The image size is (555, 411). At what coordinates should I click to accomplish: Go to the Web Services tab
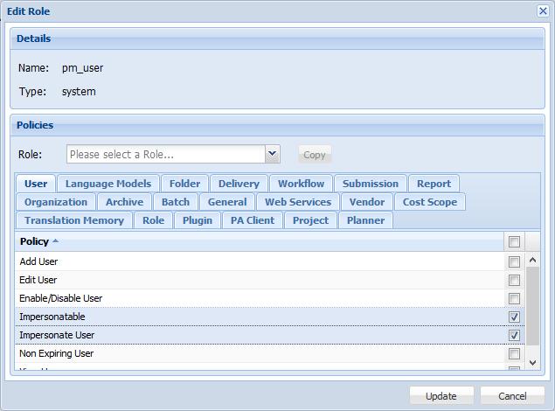(x=298, y=202)
